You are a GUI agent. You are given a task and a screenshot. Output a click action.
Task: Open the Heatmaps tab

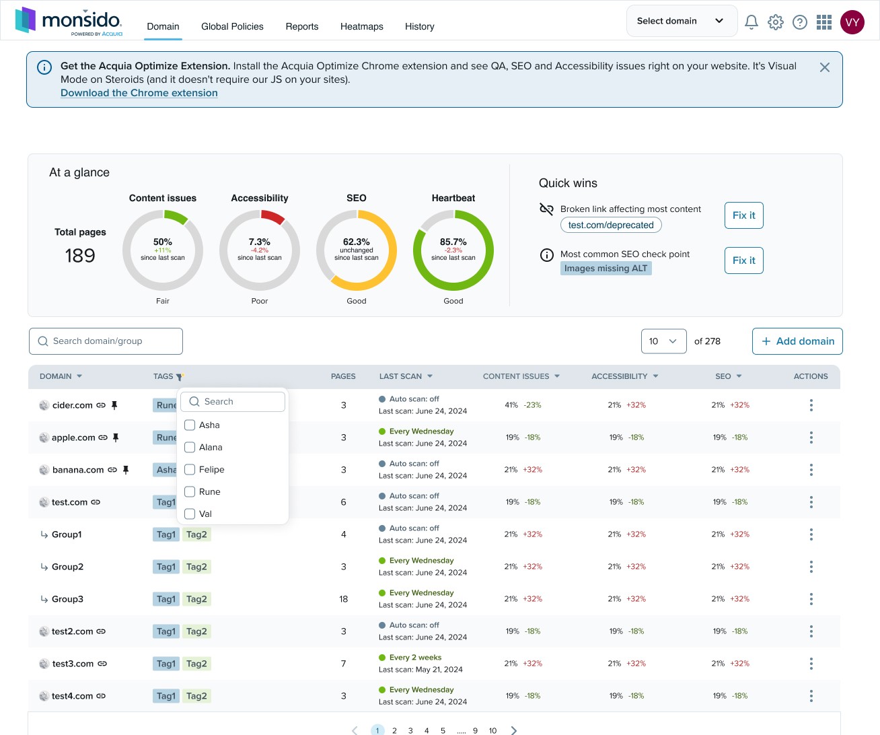click(362, 27)
